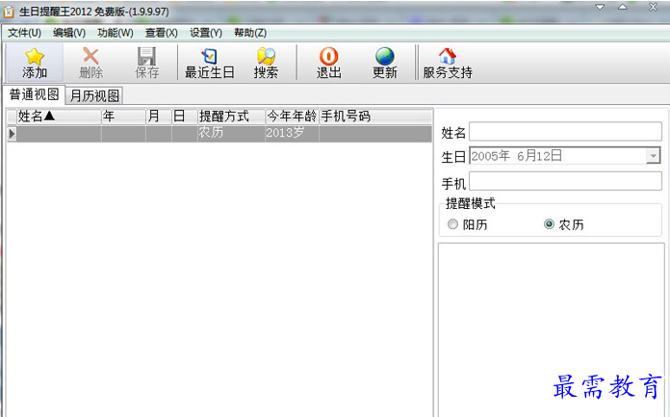Open the 帮助(Z) menu

pyautogui.click(x=250, y=33)
